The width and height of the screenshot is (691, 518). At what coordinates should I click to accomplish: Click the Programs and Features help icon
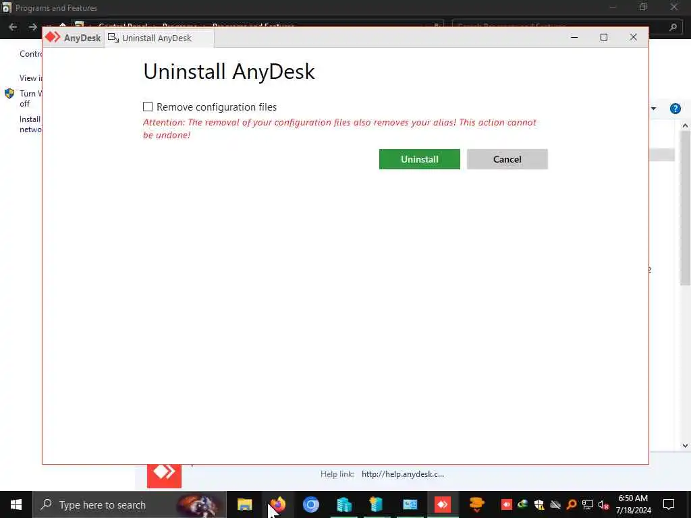(x=675, y=109)
